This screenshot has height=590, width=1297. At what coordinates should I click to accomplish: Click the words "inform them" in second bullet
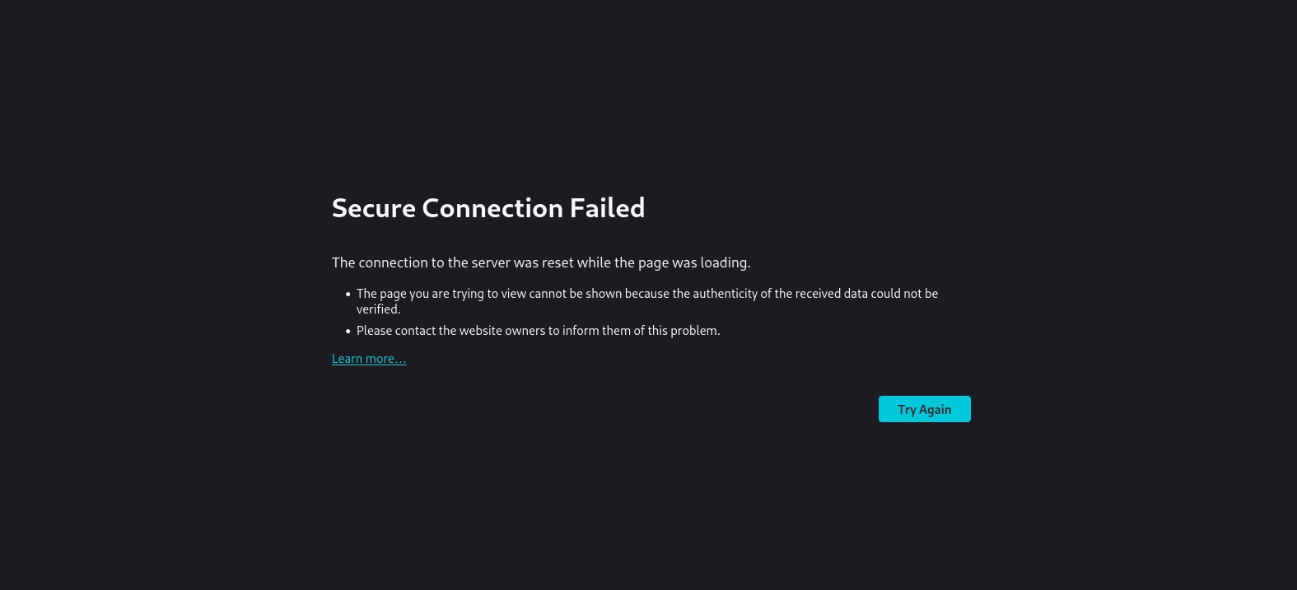click(x=596, y=331)
